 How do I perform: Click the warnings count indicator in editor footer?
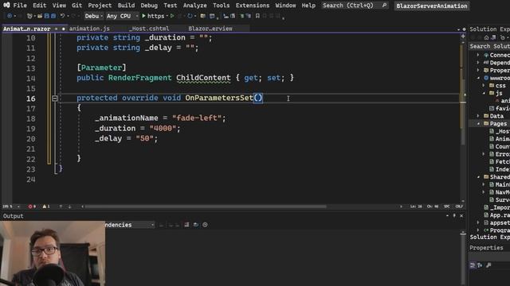click(x=46, y=207)
